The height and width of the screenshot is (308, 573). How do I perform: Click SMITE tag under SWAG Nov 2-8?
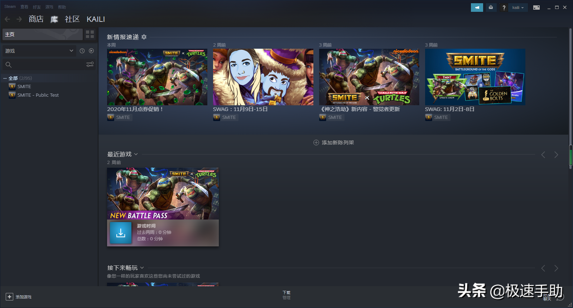click(438, 117)
